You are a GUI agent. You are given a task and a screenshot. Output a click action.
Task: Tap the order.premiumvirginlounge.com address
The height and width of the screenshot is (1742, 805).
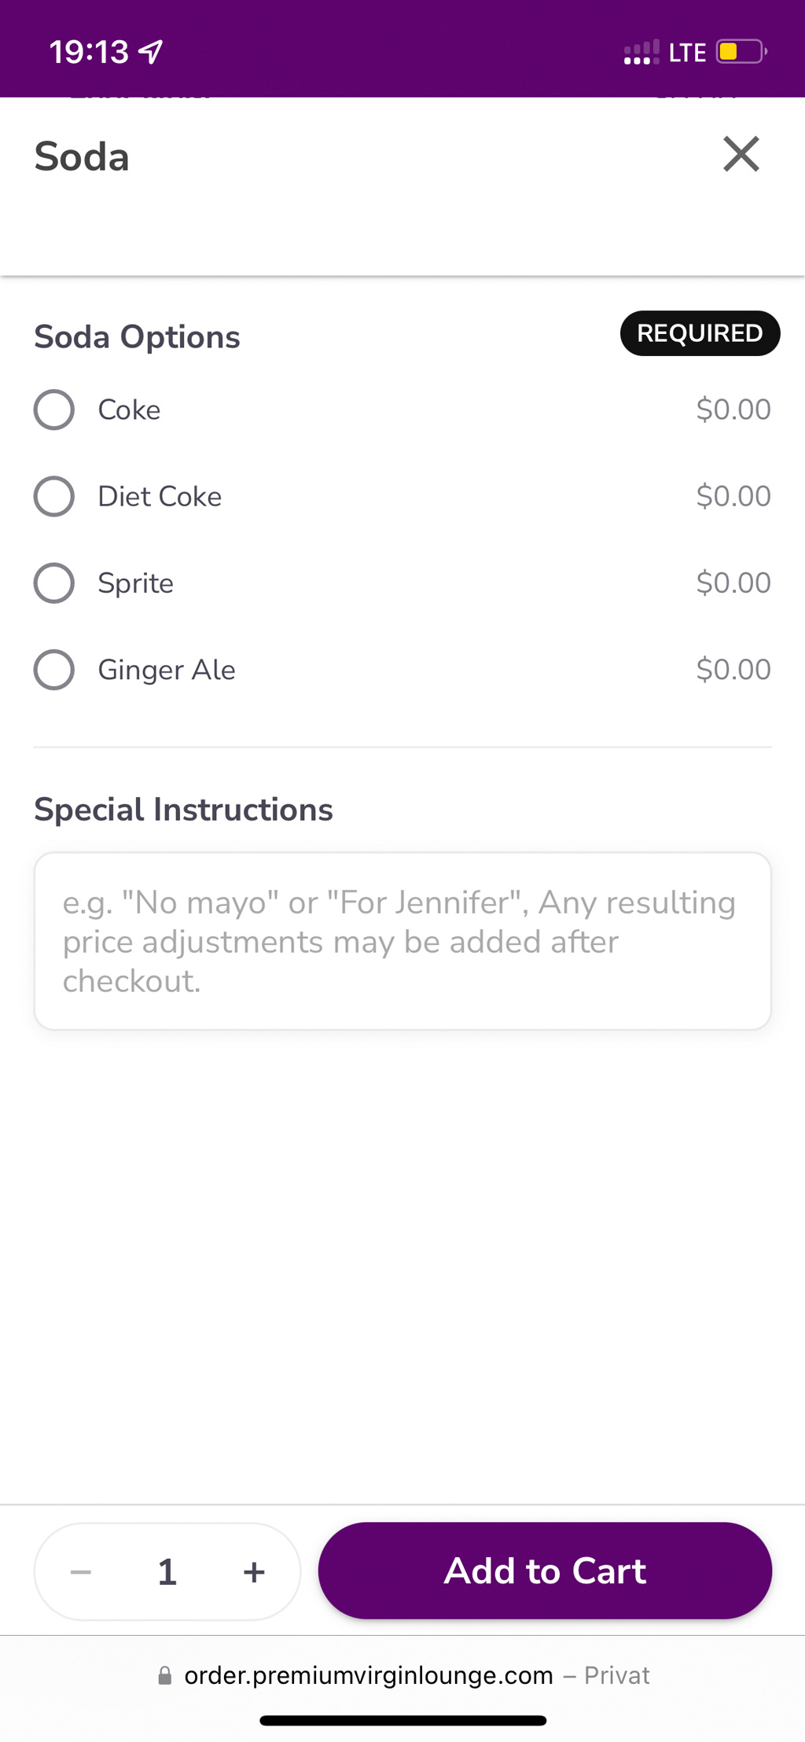pyautogui.click(x=369, y=1676)
